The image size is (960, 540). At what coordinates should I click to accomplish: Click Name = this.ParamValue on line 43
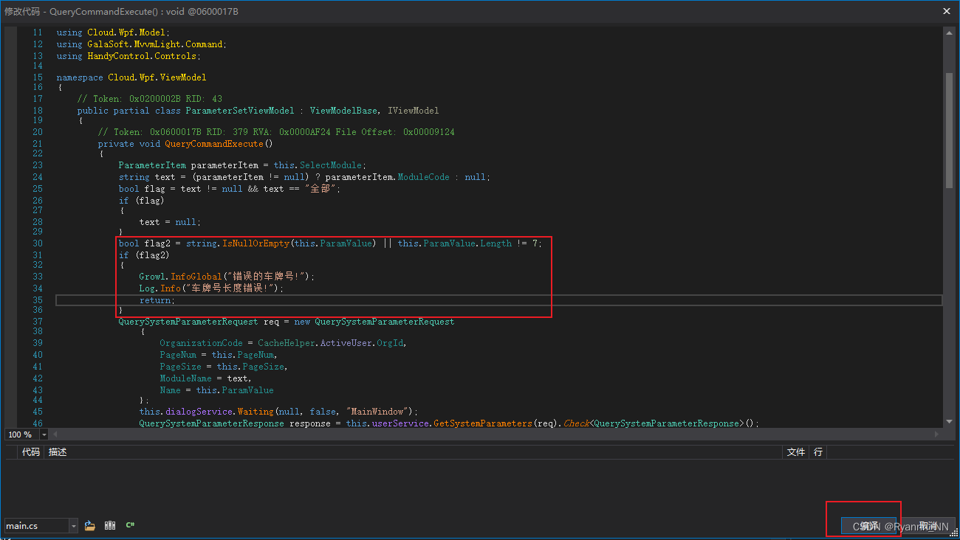pos(216,390)
